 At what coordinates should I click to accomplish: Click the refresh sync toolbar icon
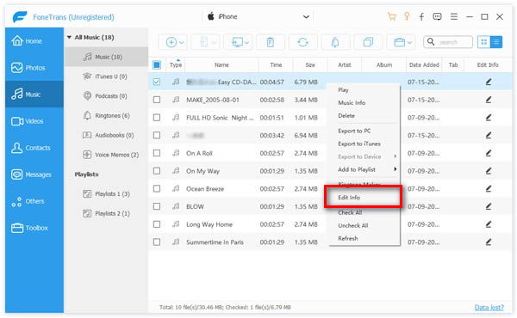point(302,42)
